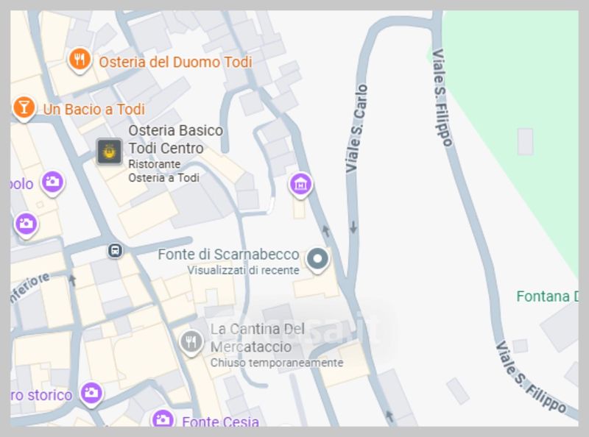Open the camera marker beside Fonte Cesia
The height and width of the screenshot is (437, 589).
[x=163, y=420]
